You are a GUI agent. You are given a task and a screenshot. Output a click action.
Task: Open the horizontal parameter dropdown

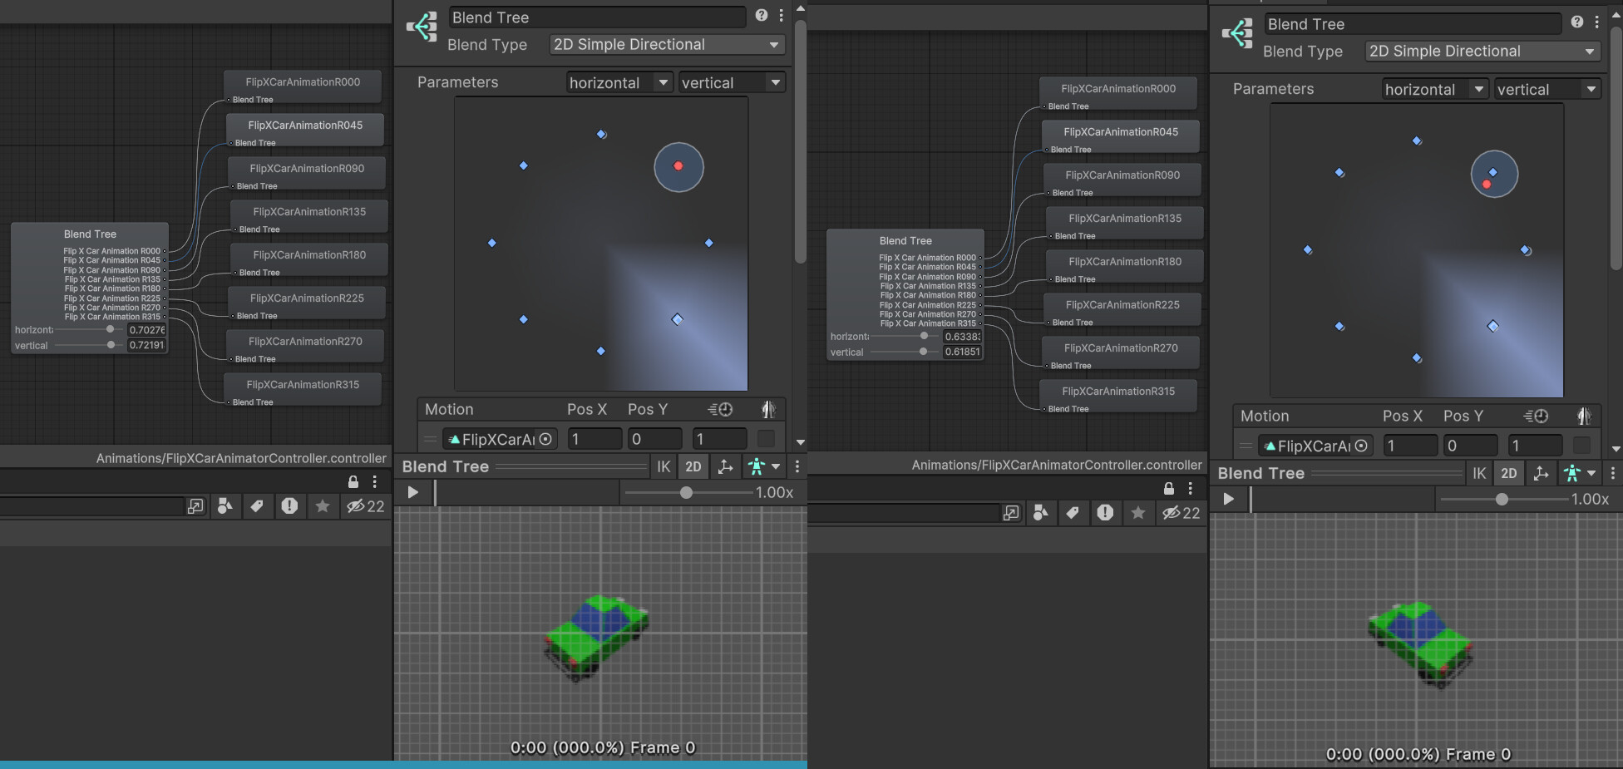619,82
